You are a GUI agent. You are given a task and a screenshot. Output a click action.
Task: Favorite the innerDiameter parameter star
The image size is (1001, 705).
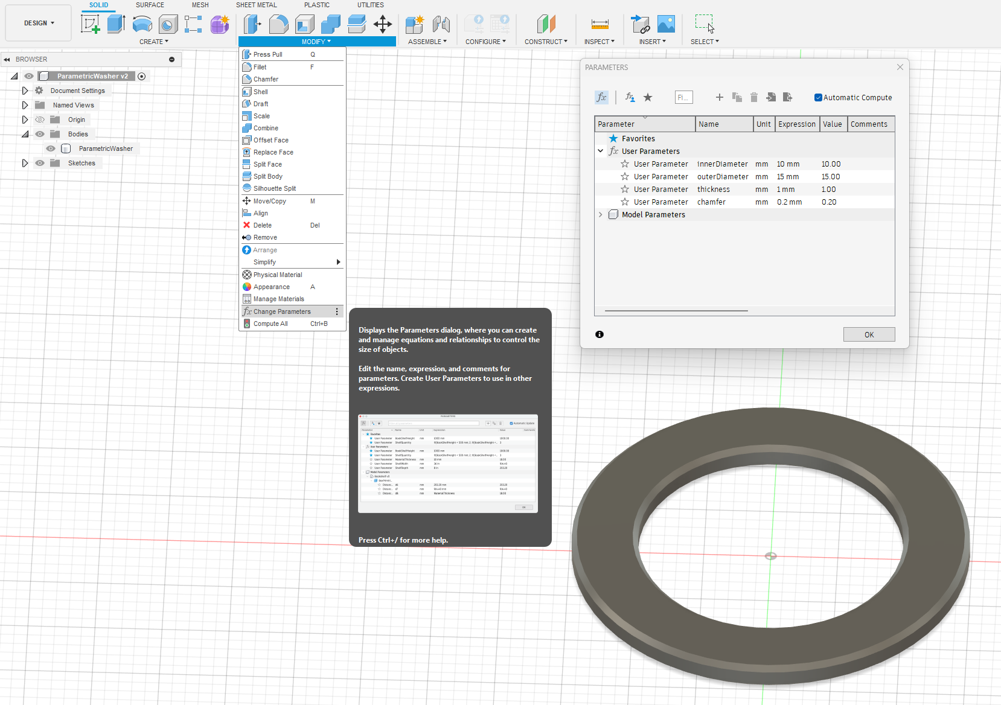coord(625,164)
